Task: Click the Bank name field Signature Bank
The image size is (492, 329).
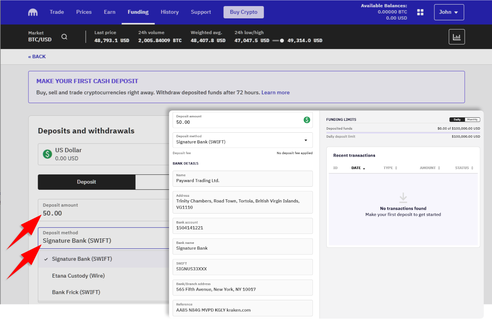Action: (243, 246)
